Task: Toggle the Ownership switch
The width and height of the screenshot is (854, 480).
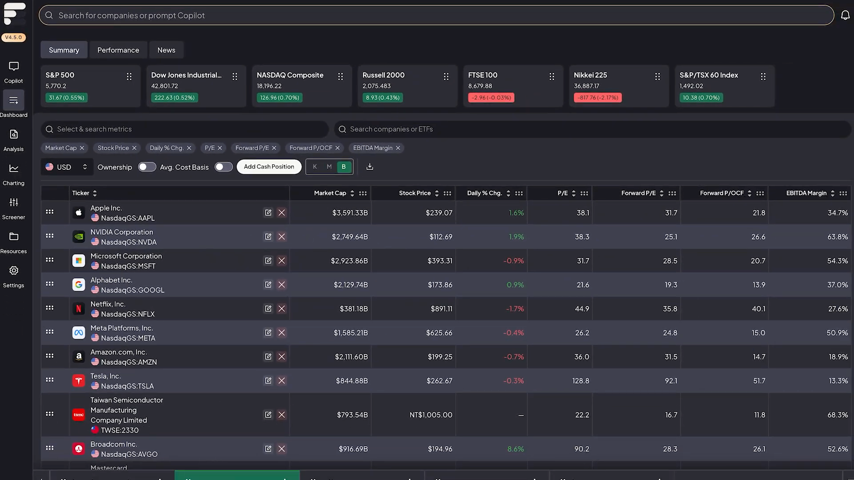Action: click(147, 167)
